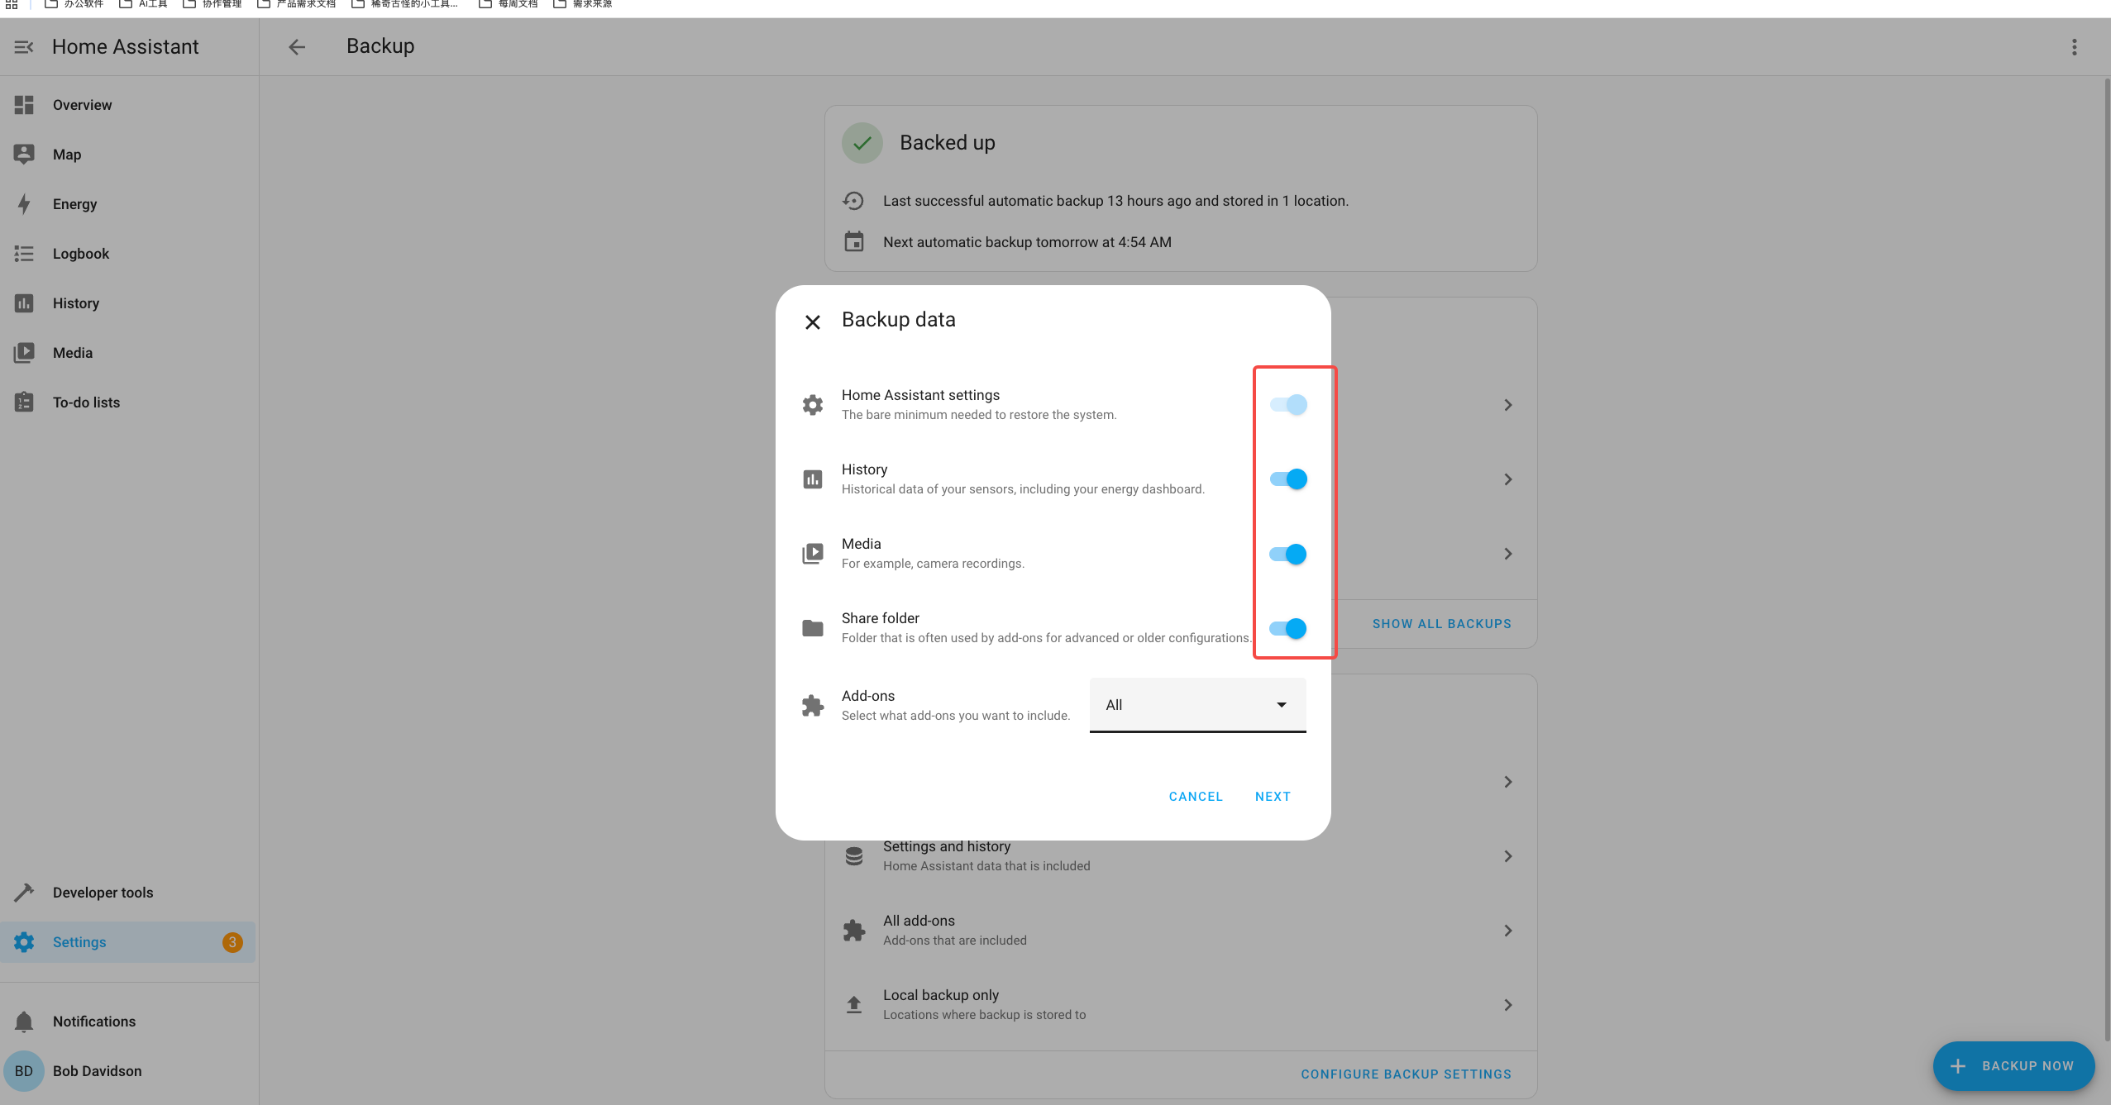The height and width of the screenshot is (1105, 2111).
Task: Click the gear icon beside Home Assistant settings
Action: pos(813,404)
